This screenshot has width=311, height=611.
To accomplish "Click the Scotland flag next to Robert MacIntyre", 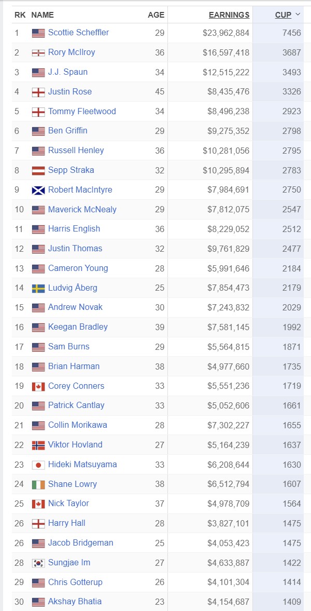I will point(38,191).
